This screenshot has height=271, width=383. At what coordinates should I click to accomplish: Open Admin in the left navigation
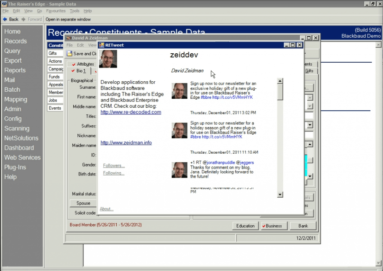pyautogui.click(x=13, y=109)
